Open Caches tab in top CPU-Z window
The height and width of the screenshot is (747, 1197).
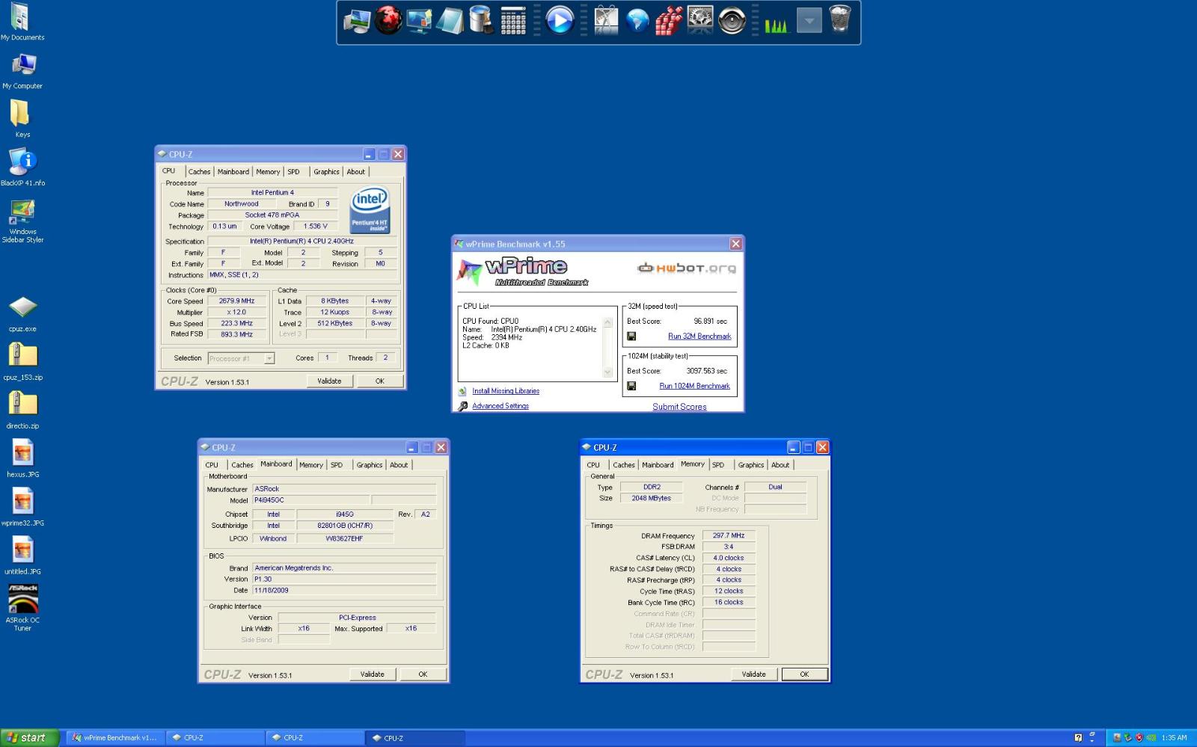[x=199, y=171]
